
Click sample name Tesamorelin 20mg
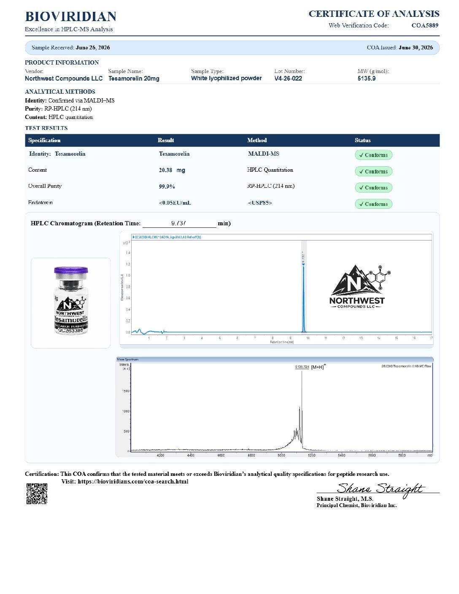(x=134, y=78)
